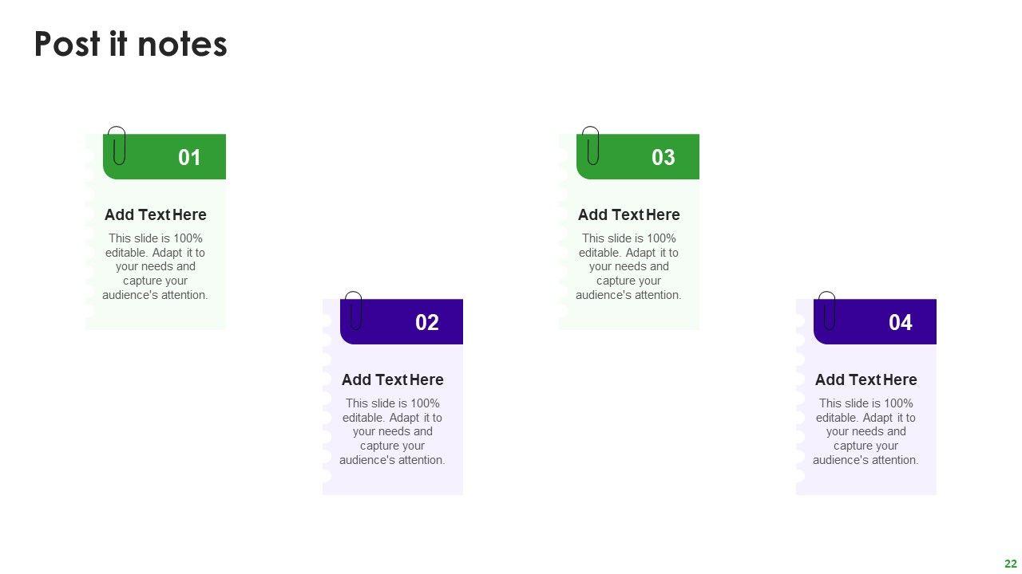The height and width of the screenshot is (574, 1022).
Task: Select the body paragraph in note 02
Action: point(392,431)
